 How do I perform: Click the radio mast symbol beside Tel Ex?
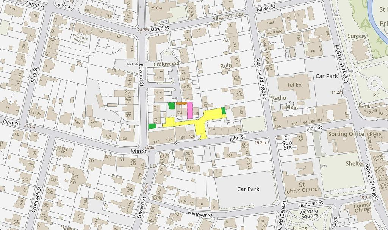[x=291, y=104]
